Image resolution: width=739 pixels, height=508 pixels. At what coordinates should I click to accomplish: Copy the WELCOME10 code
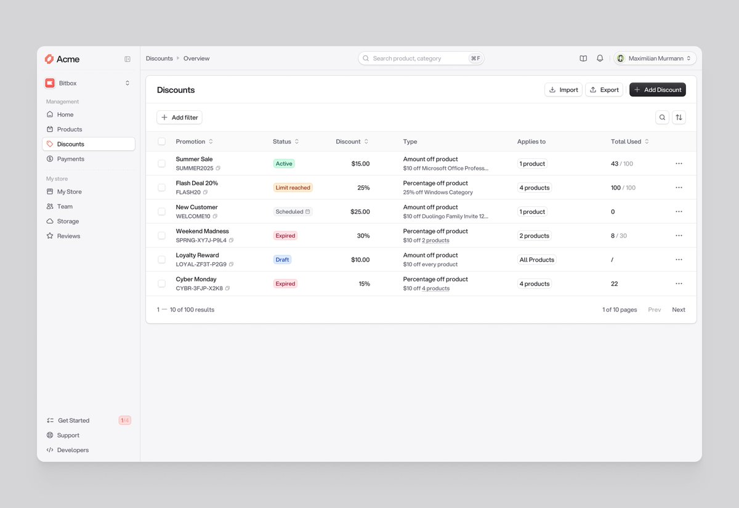(215, 216)
